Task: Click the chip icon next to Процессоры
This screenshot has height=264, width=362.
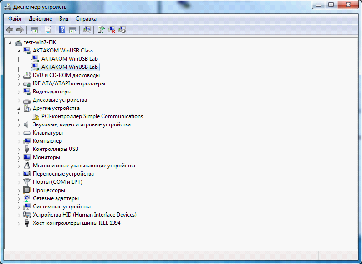Action: tap(27, 190)
